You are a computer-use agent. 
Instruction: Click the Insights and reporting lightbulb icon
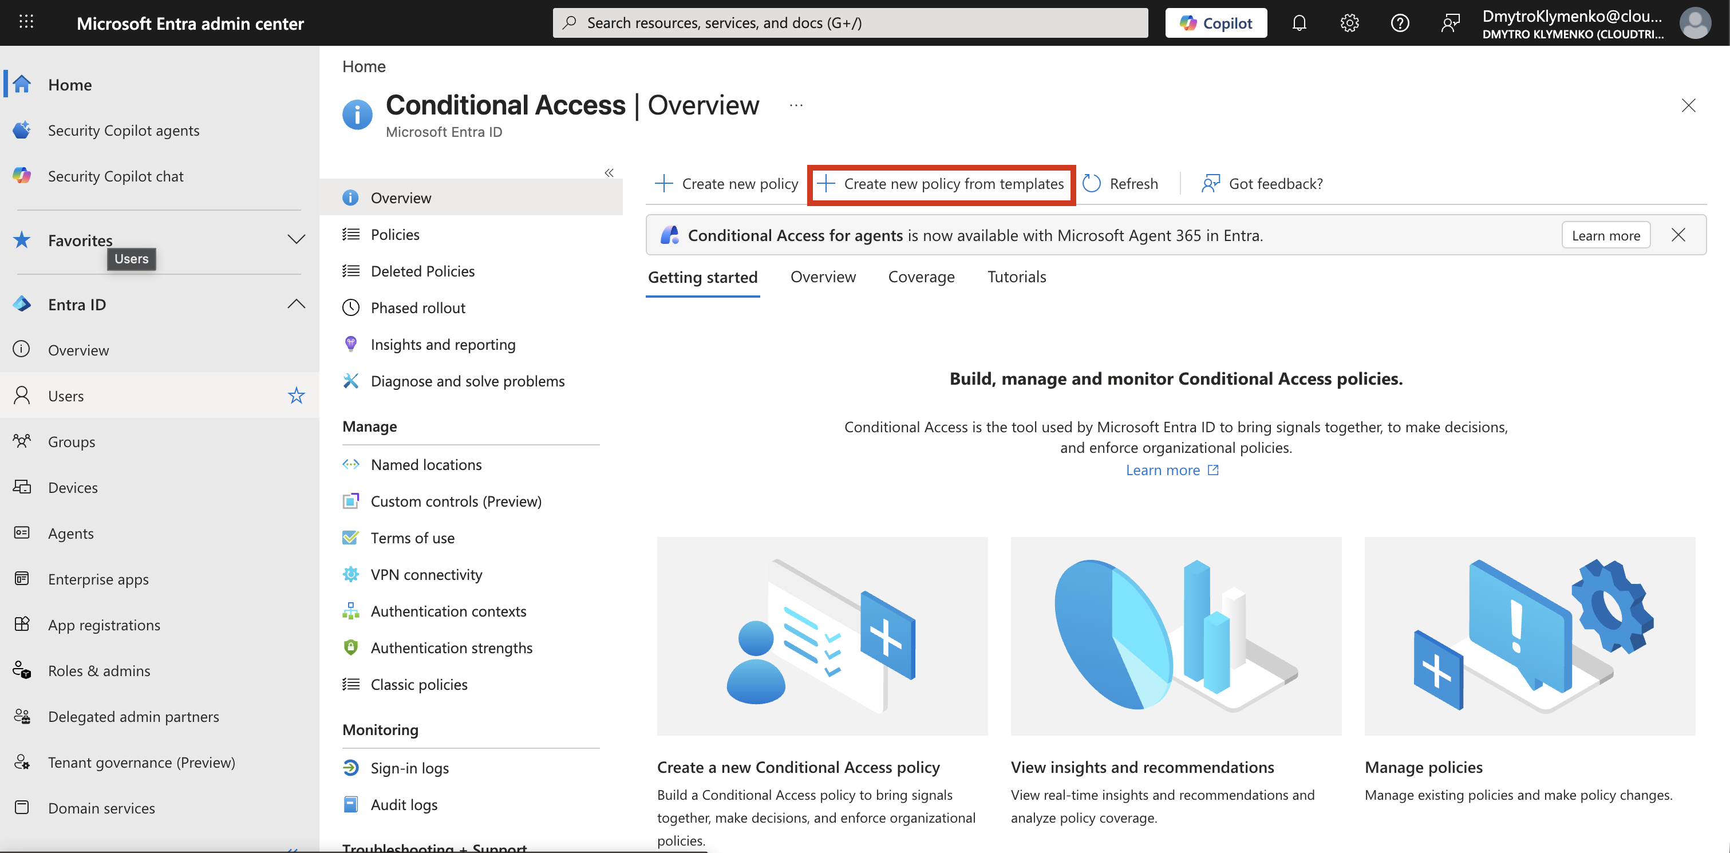click(350, 344)
